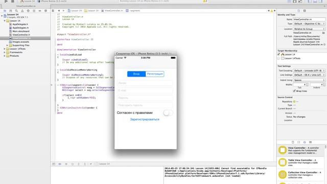Expand the Products group
The image size is (327, 184).
(x=5, y=56)
